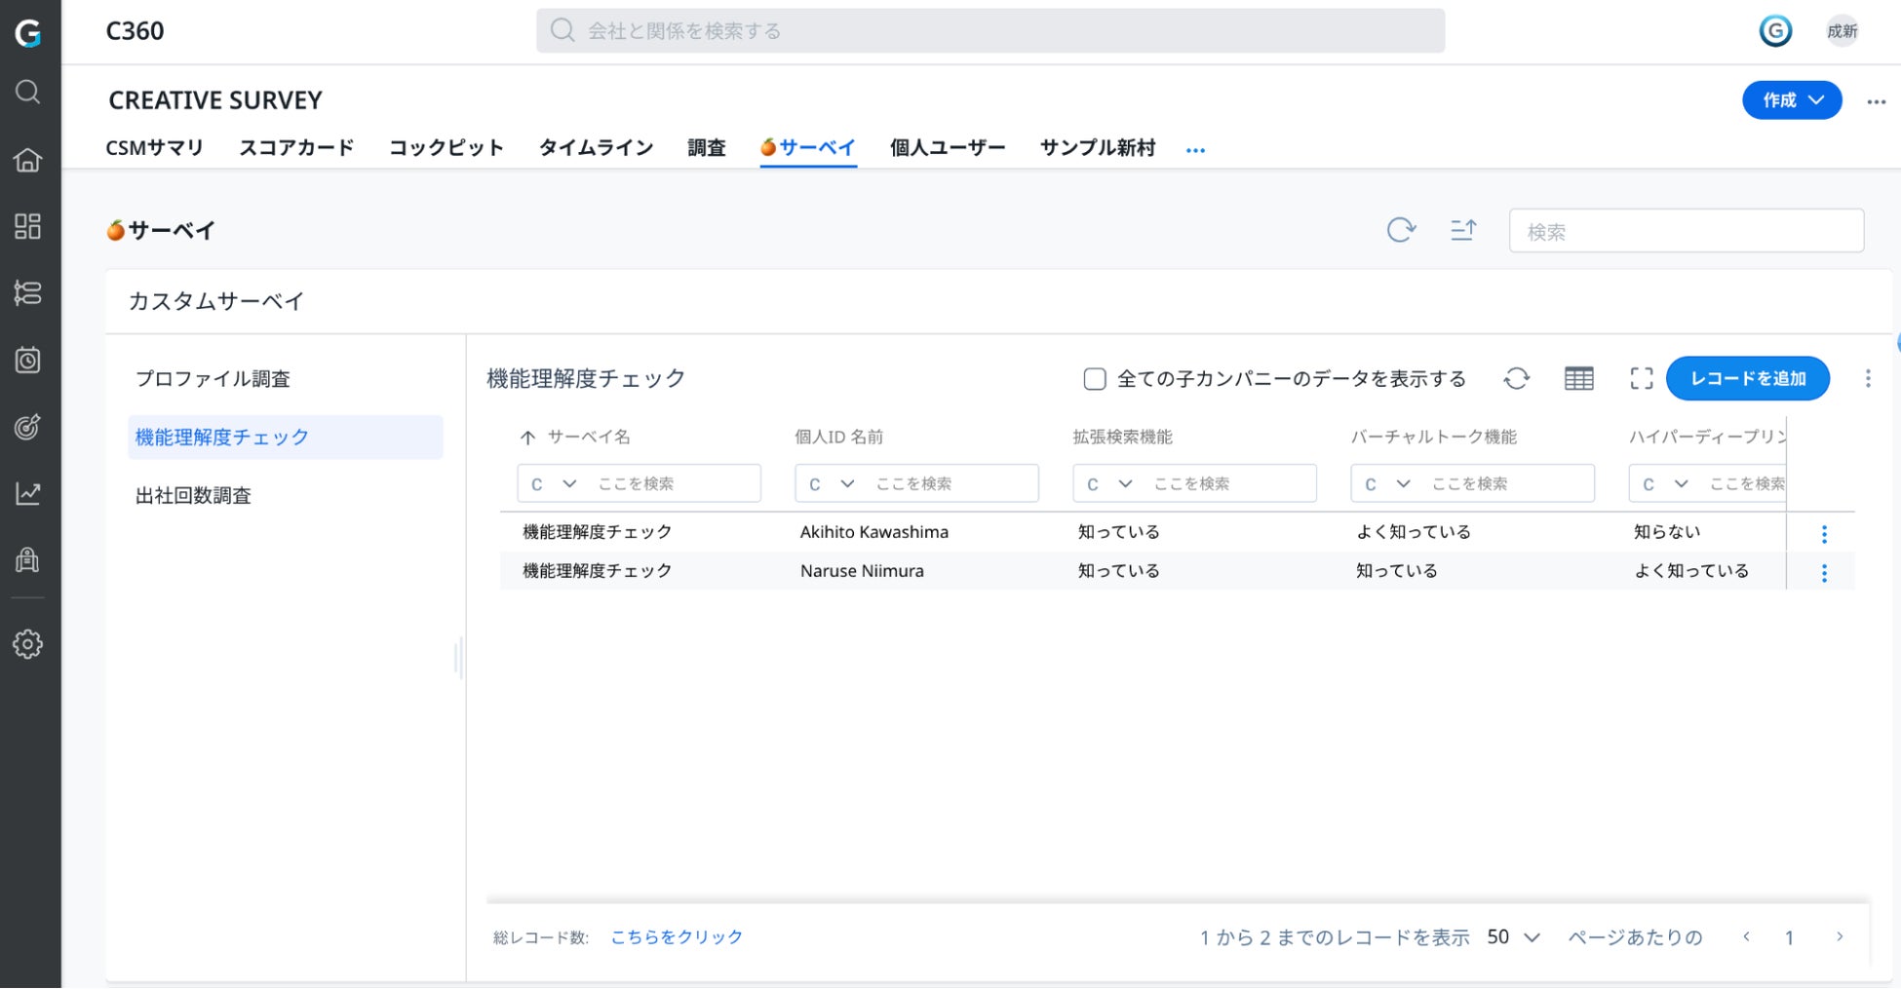
Task: Click the Home icon in left sidebar
Action: [x=28, y=160]
